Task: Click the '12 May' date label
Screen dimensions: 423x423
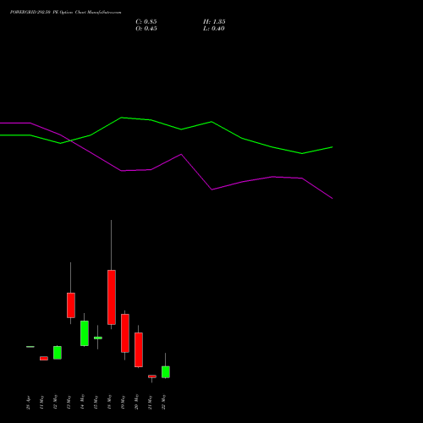Action: pyautogui.click(x=55, y=402)
